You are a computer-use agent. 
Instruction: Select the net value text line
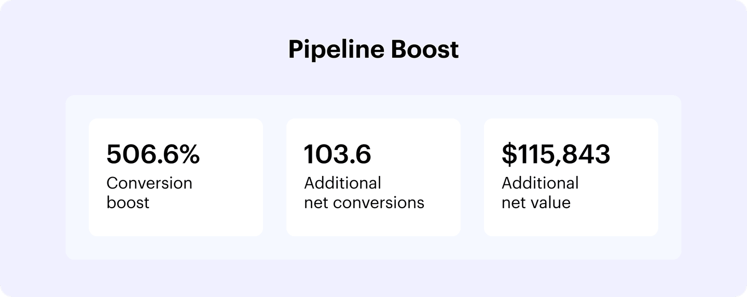tap(536, 202)
